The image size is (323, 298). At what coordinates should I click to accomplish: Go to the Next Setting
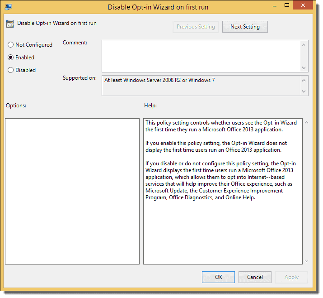click(x=245, y=27)
